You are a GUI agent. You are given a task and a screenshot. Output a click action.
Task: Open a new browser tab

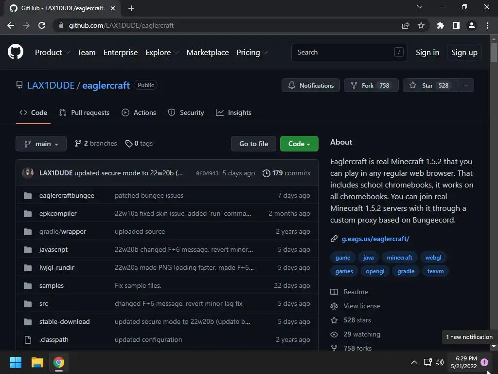point(131,8)
